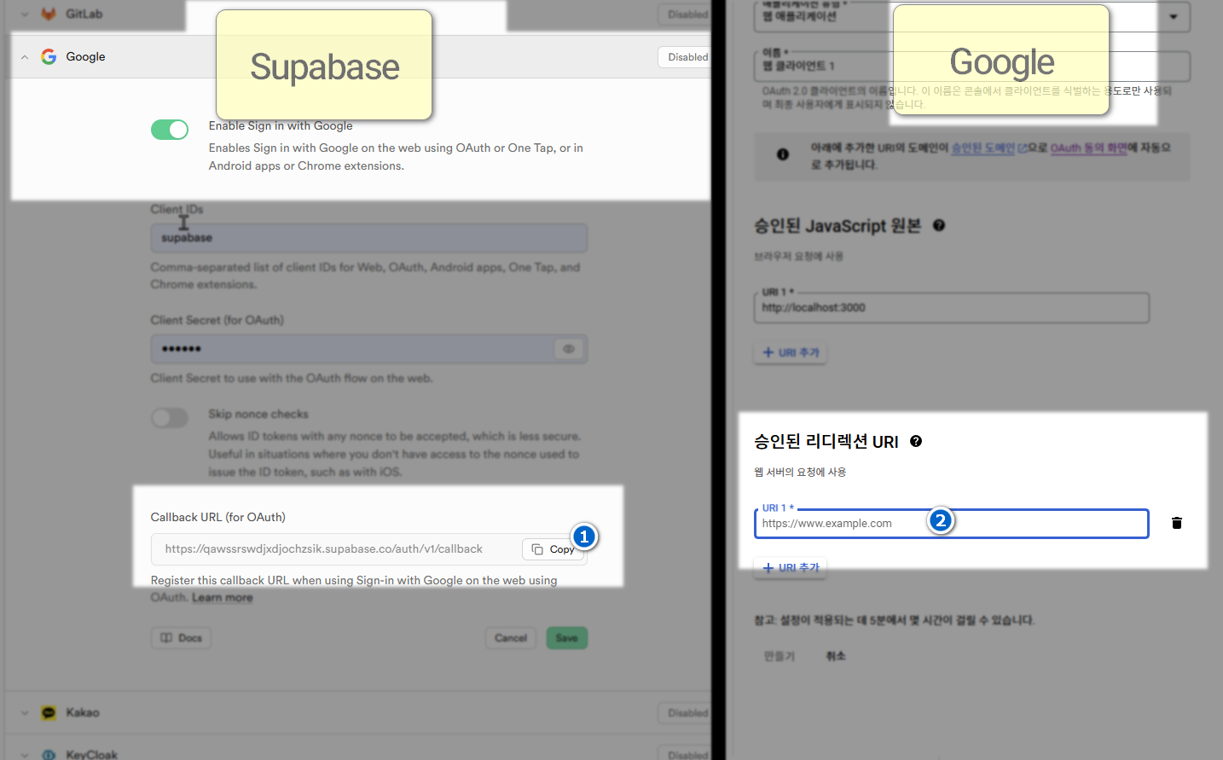The height and width of the screenshot is (760, 1223).
Task: Click the Kakao provider icon
Action: click(x=49, y=712)
